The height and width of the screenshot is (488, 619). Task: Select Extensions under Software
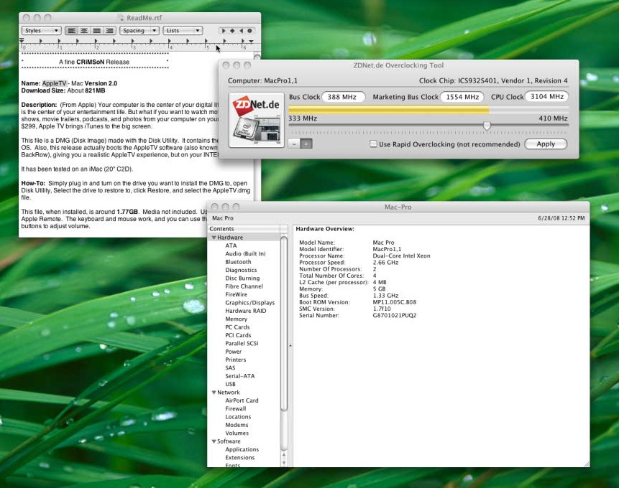tap(239, 458)
